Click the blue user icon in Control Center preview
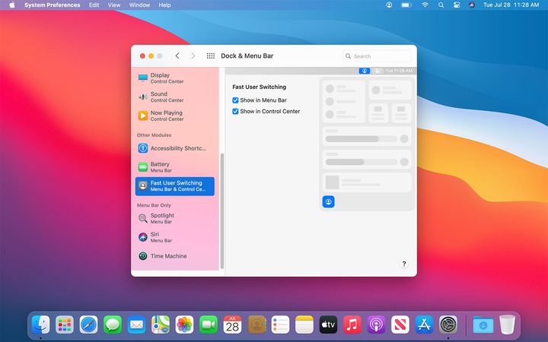 329,201
